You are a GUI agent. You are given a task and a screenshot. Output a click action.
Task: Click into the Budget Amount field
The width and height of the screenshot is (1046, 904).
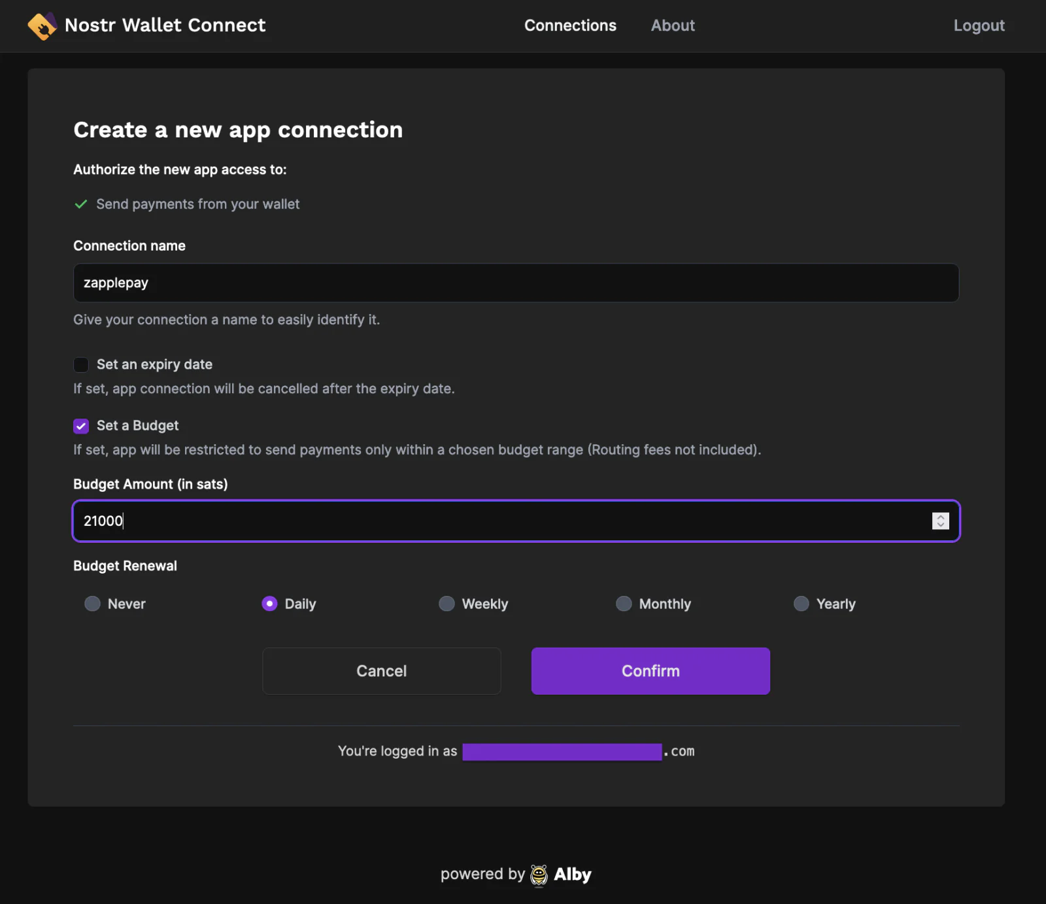[516, 521]
